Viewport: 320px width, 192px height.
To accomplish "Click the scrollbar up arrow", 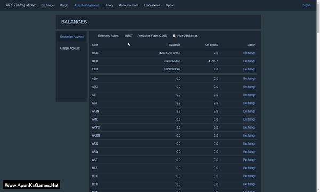I will pos(318,2).
